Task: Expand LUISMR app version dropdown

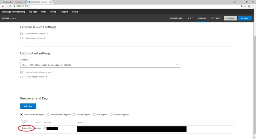Action: (9, 19)
